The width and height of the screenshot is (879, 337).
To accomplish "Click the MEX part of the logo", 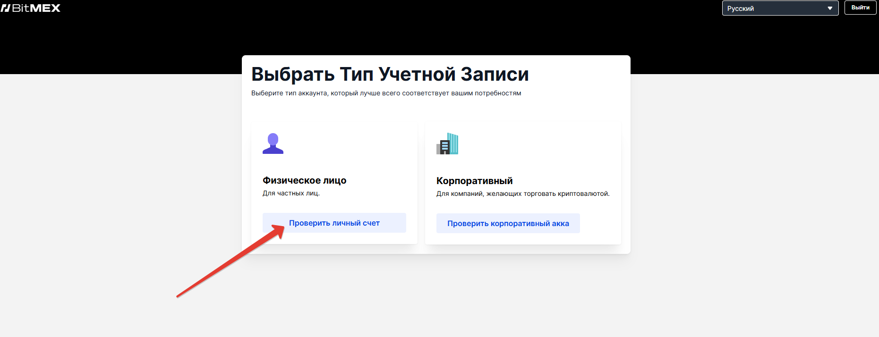I will [45, 8].
